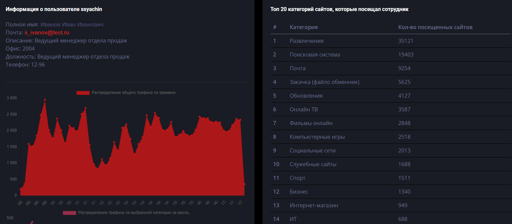Select category Бизнес
This screenshot has width=512, height=224.
[x=299, y=192]
